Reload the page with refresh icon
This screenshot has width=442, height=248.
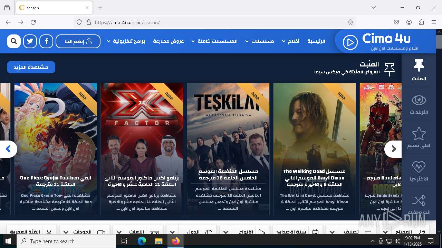33,22
